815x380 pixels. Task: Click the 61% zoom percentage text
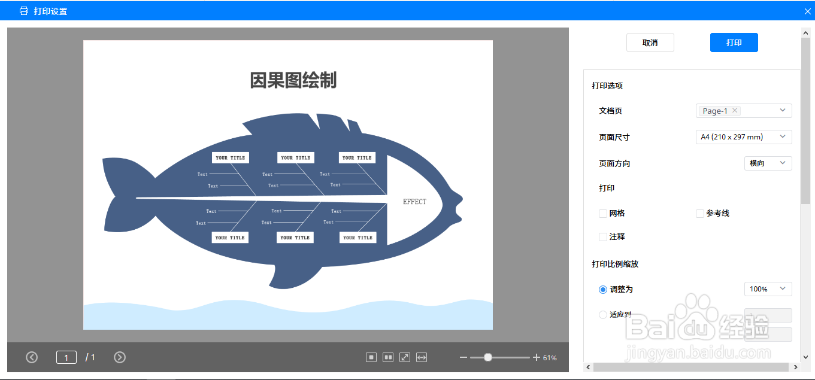550,358
